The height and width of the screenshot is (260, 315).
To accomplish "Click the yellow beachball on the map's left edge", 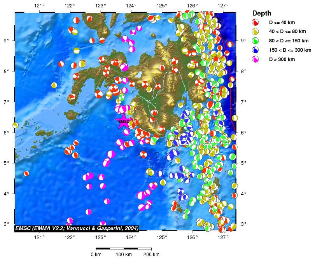I will pyautogui.click(x=15, y=125).
